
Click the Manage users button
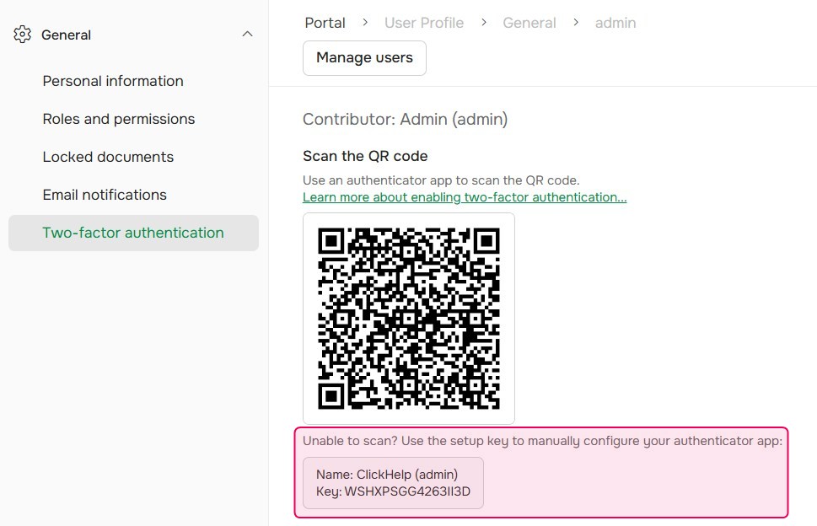click(363, 57)
